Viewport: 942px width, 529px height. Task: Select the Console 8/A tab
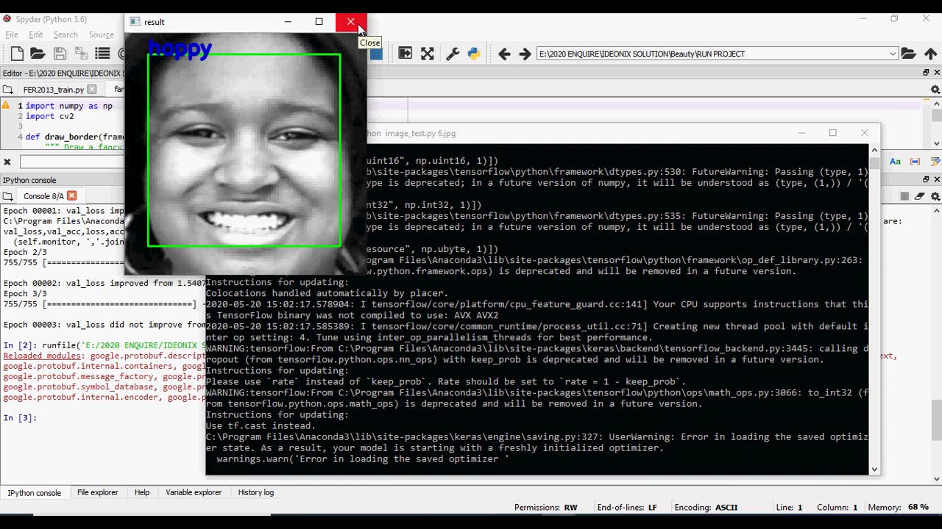(43, 196)
